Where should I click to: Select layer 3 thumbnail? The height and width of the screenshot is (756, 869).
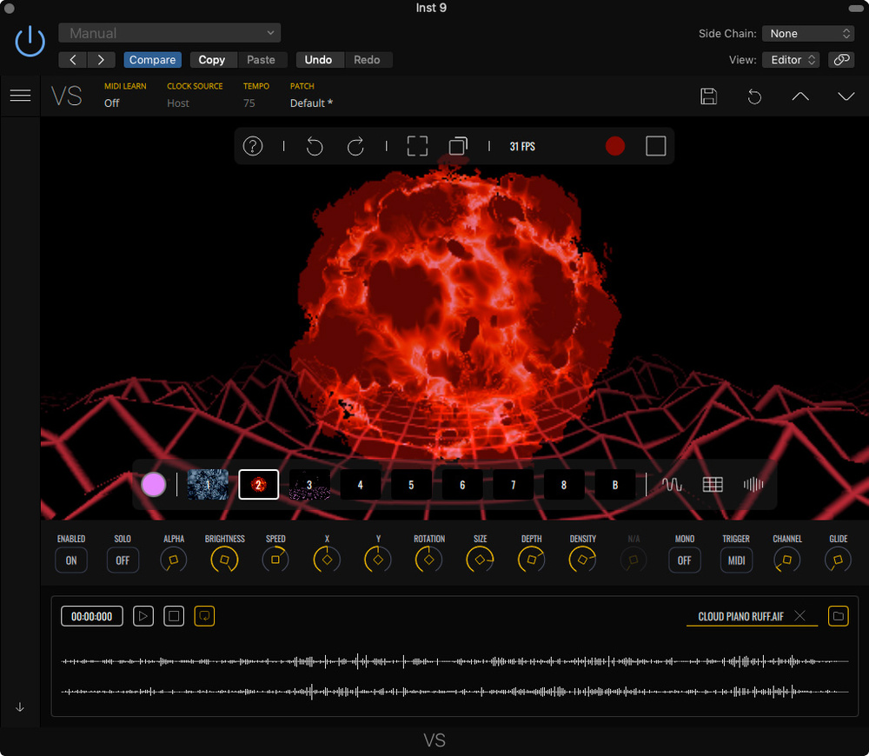coord(310,485)
